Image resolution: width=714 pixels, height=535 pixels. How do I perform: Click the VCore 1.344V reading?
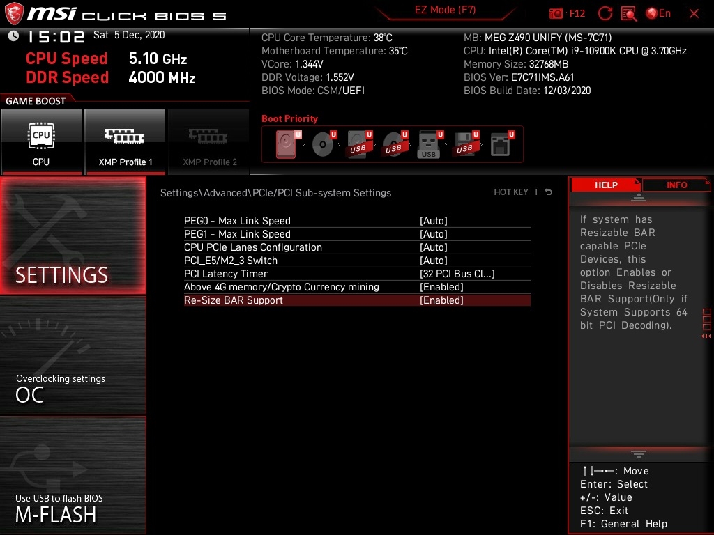(x=292, y=64)
